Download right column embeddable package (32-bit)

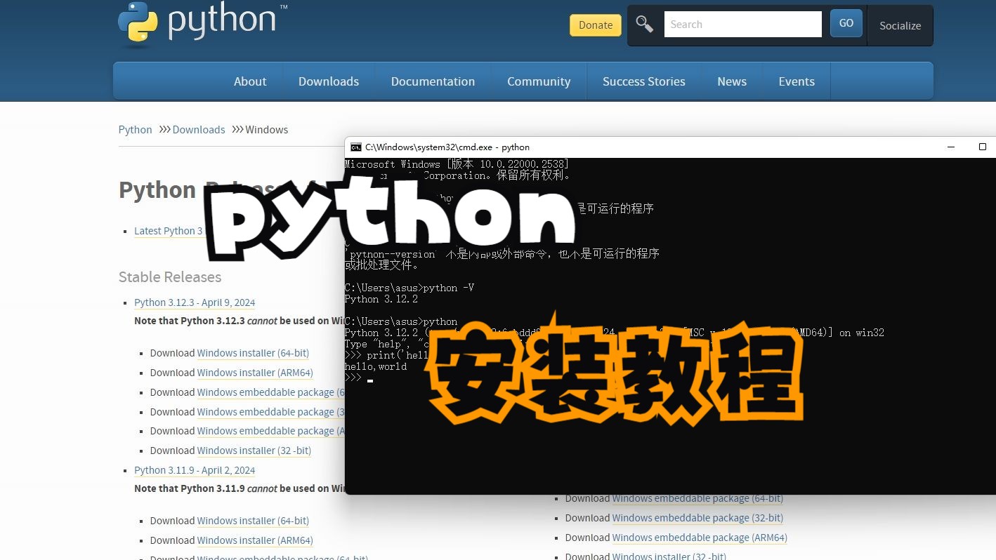point(697,518)
